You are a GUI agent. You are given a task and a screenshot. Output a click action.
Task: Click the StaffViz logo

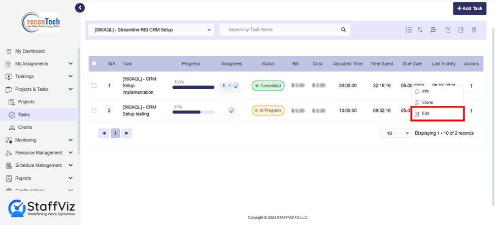[42, 208]
